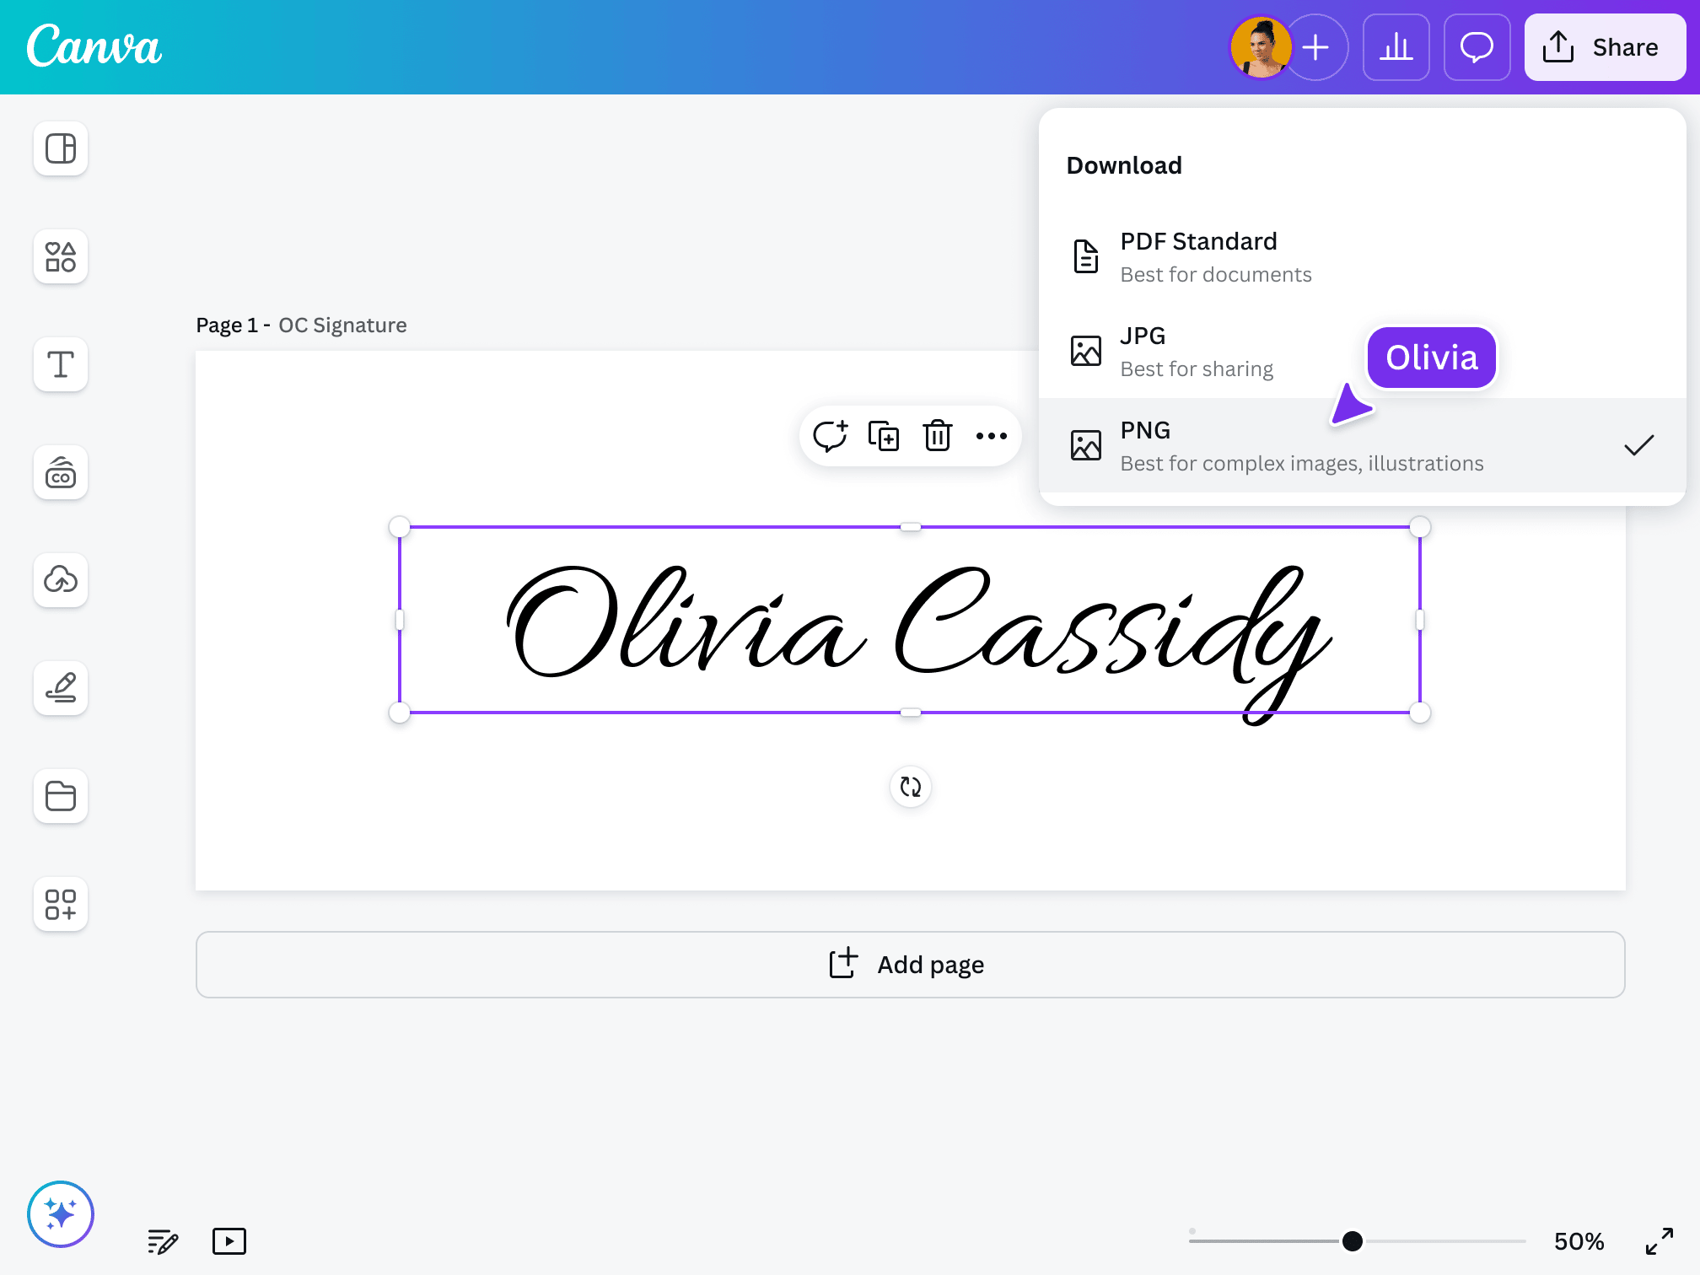
Task: Click the Share button
Action: click(1604, 47)
